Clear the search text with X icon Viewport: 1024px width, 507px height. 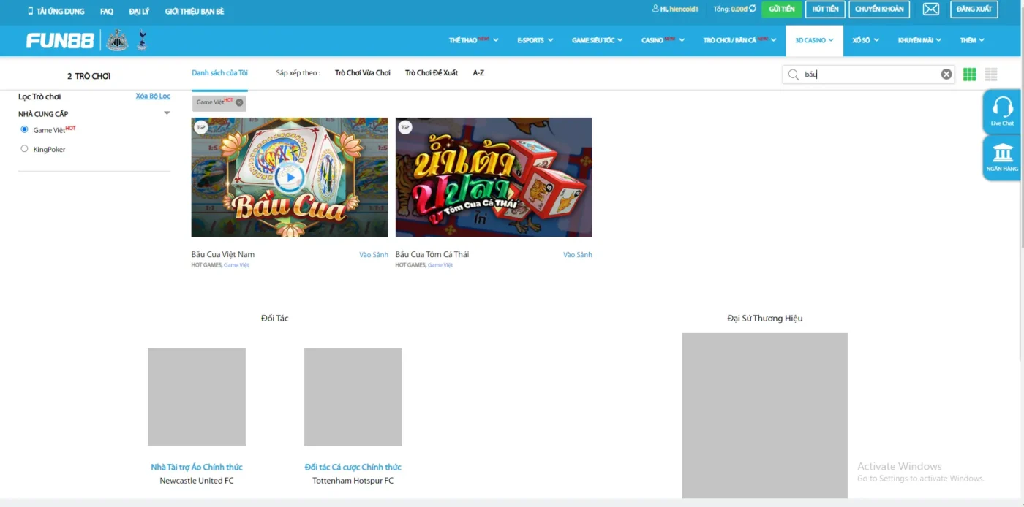[946, 74]
